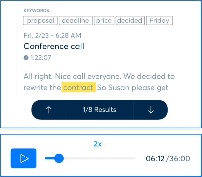Viewport: 202px width, 177px height.
Task: Click the 06:12 current time
Action: 155,158
